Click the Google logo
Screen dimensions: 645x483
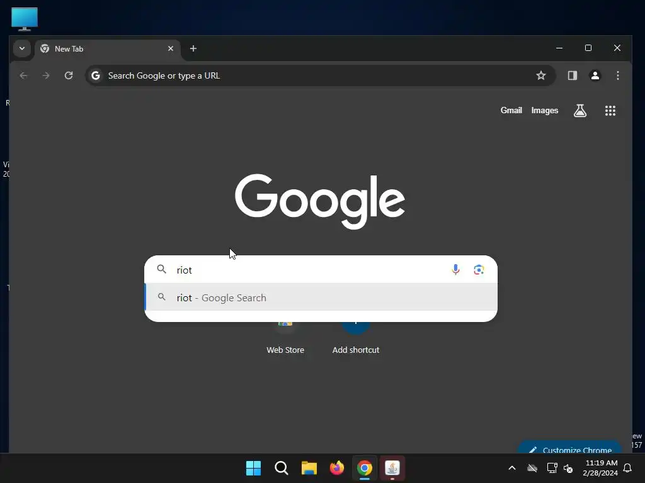320,201
